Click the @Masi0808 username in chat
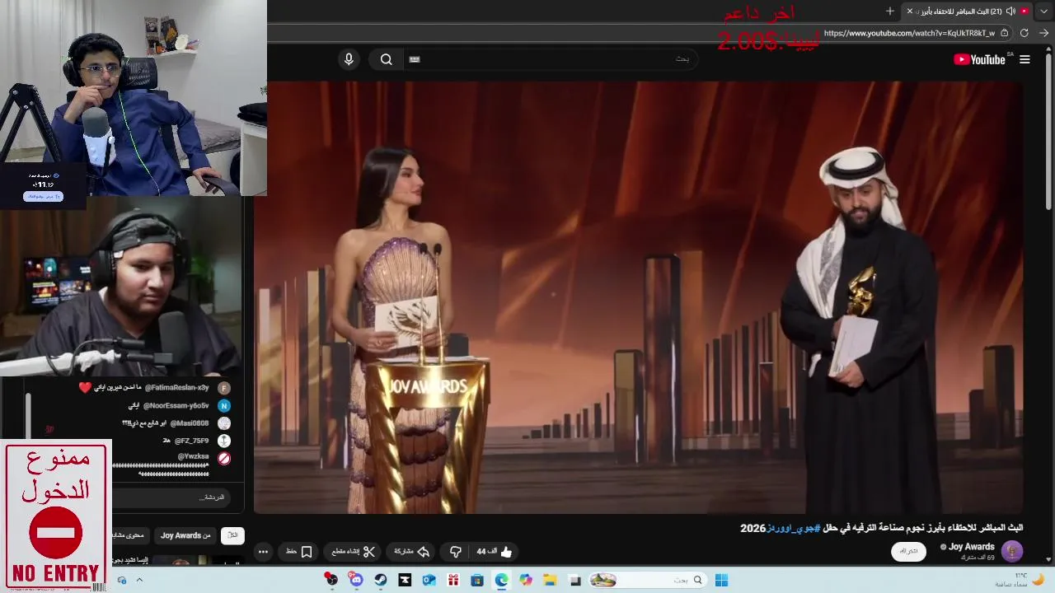The image size is (1055, 593). click(190, 423)
